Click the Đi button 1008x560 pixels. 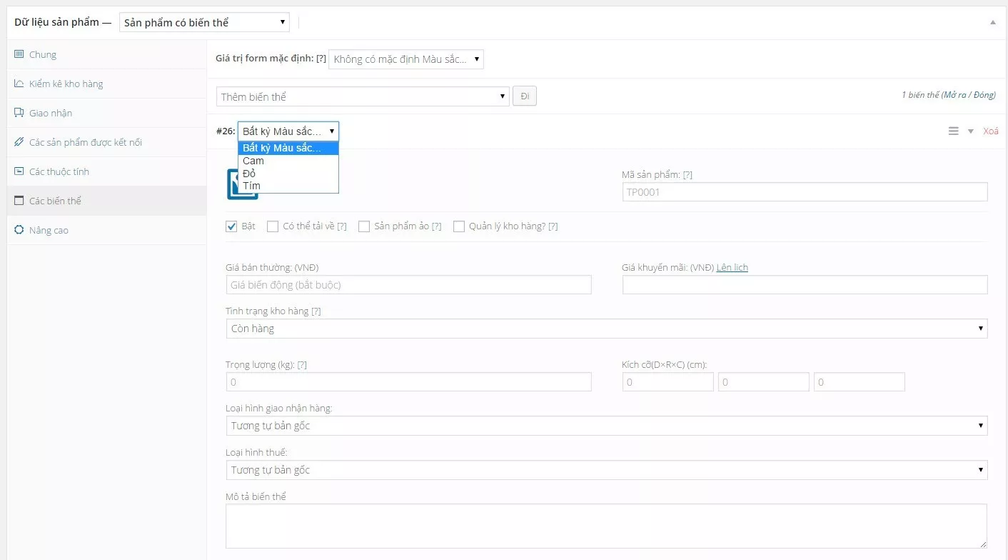click(x=525, y=96)
